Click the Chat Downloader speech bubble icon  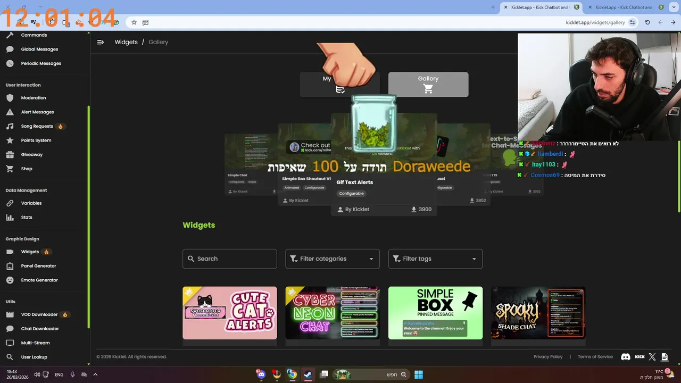[10, 329]
